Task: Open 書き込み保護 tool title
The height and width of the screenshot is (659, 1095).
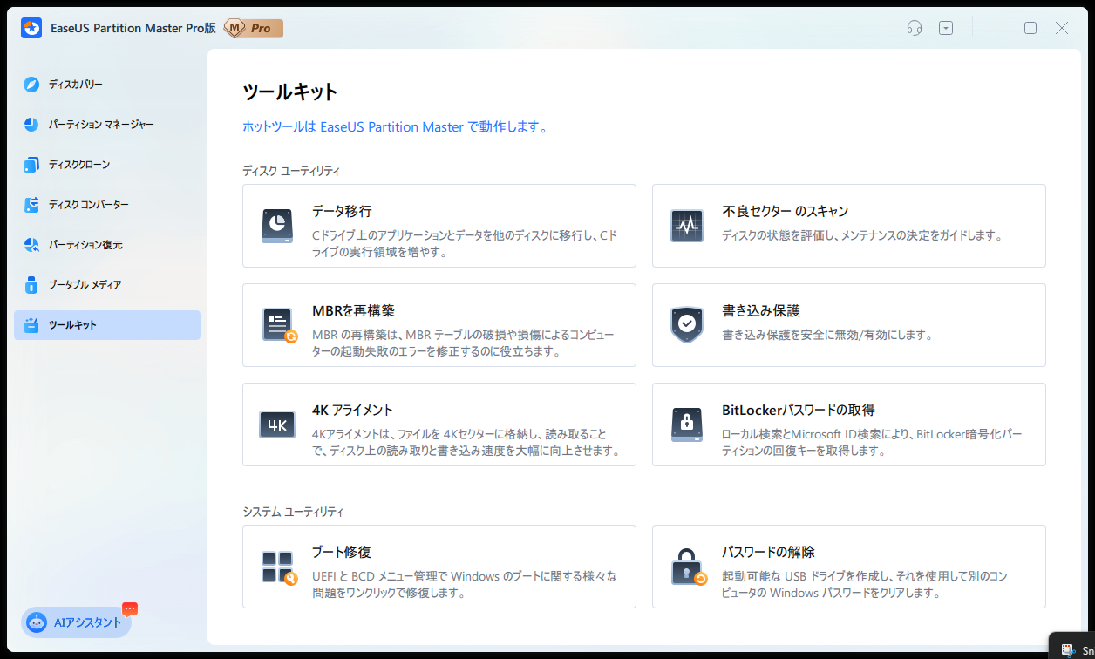Action: click(x=760, y=310)
